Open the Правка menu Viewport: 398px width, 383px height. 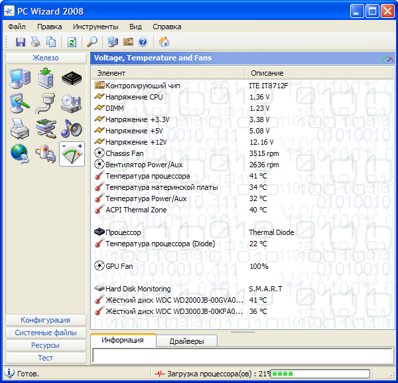(50, 27)
